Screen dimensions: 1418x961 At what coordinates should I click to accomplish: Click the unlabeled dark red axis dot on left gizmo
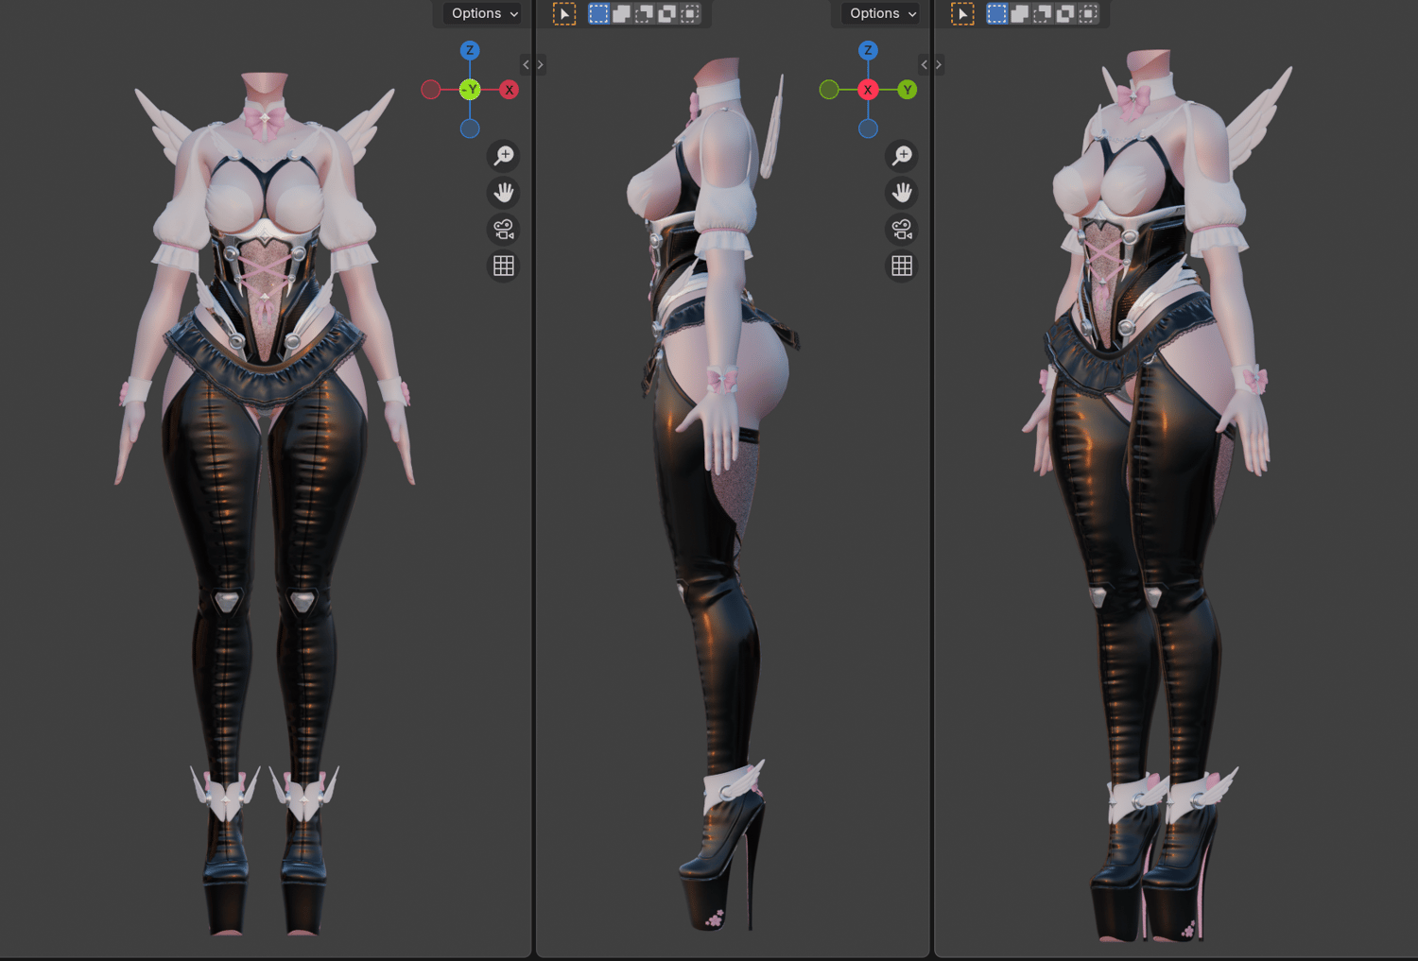pos(431,90)
